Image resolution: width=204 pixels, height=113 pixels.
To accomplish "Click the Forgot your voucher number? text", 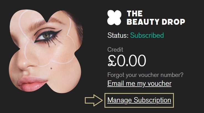I will click(145, 75).
